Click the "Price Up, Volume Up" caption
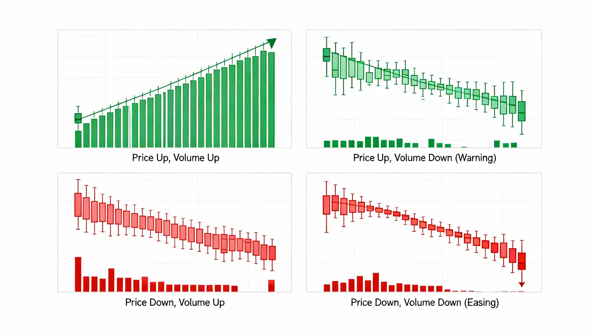The width and height of the screenshot is (595, 335). (175, 158)
